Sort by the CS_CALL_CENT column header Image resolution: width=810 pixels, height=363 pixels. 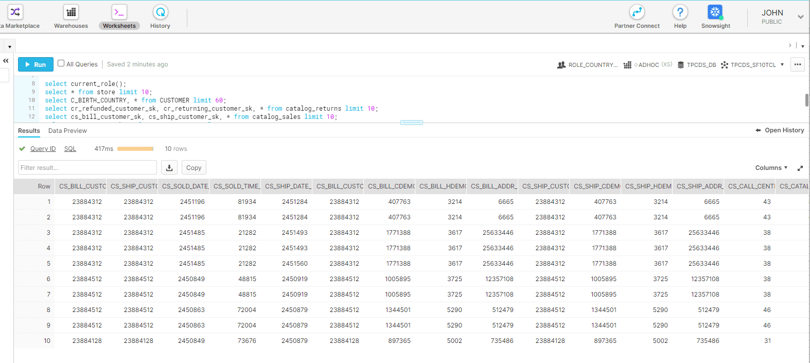pos(750,186)
